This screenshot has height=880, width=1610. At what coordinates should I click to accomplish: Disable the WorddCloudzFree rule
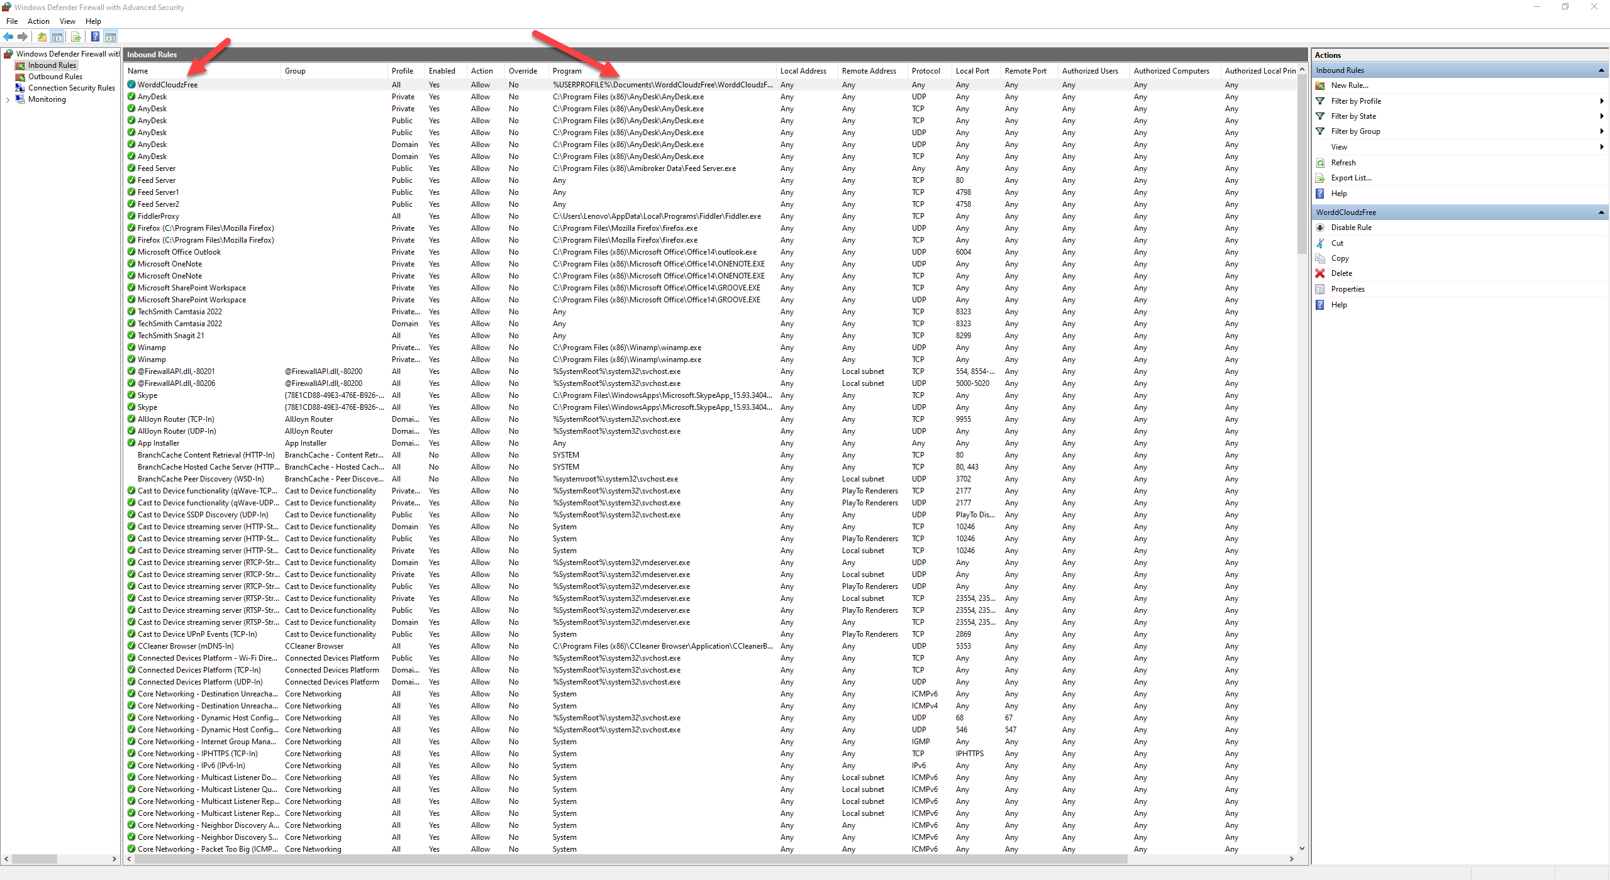coord(1351,228)
